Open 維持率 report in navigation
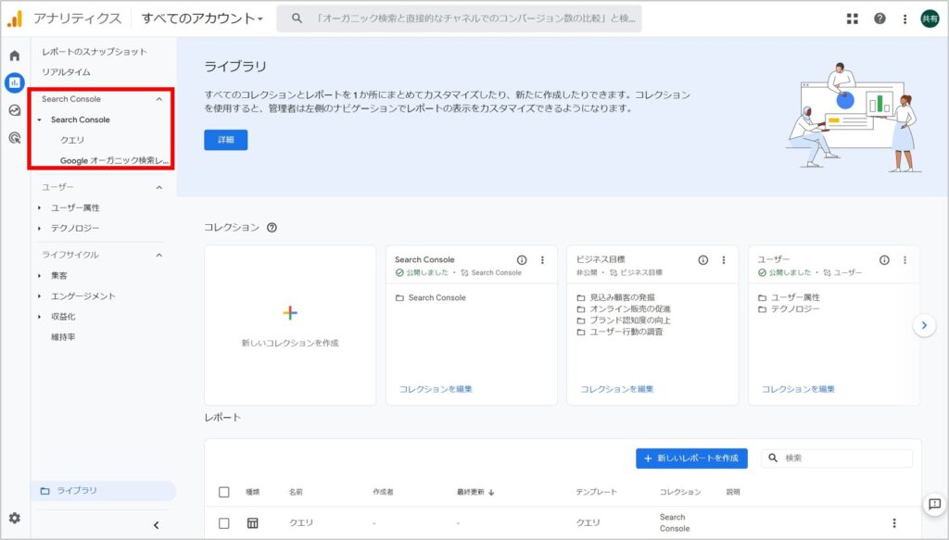Viewport: 949px width, 540px height. pyautogui.click(x=63, y=337)
